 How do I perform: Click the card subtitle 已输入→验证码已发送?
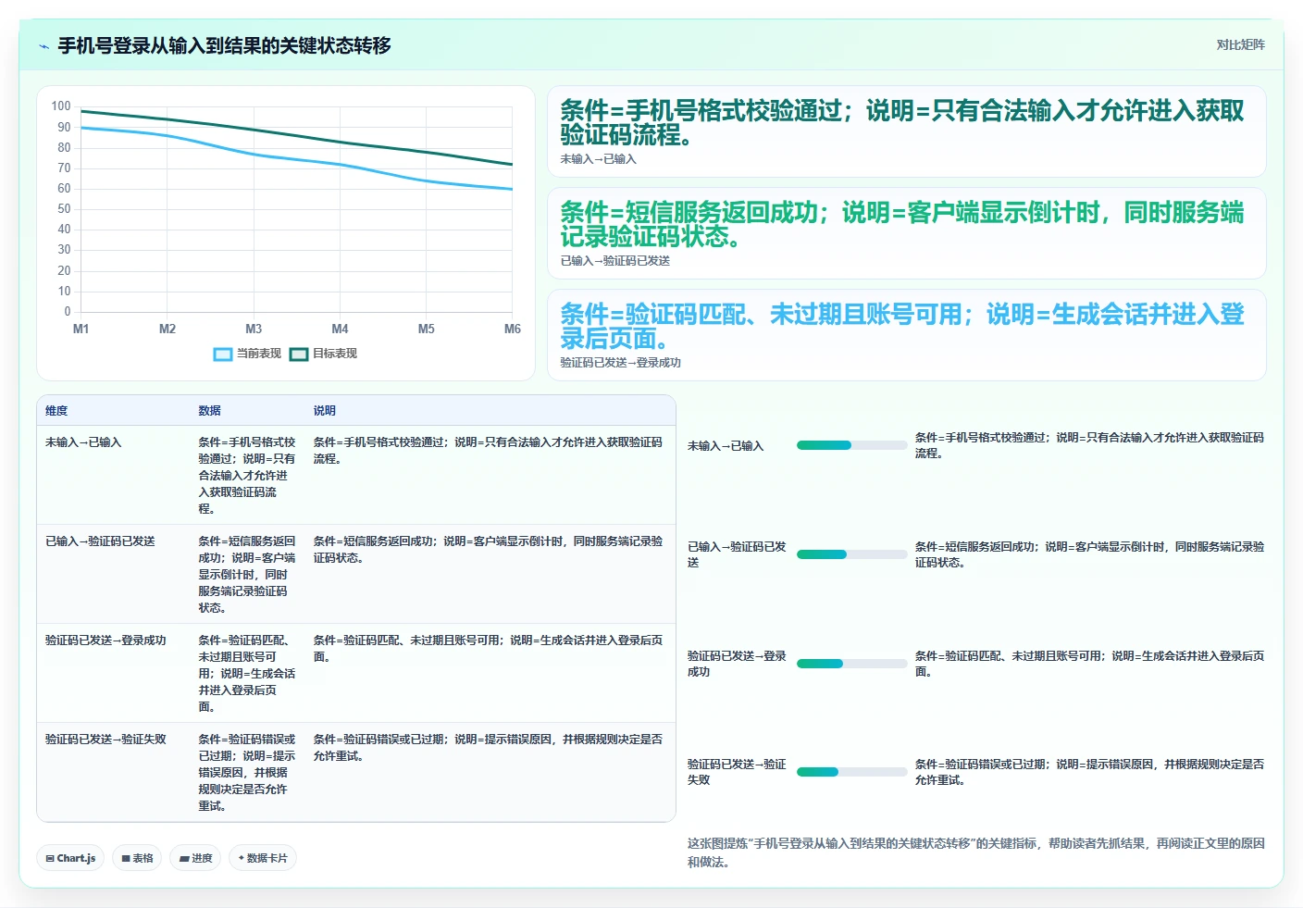[614, 261]
